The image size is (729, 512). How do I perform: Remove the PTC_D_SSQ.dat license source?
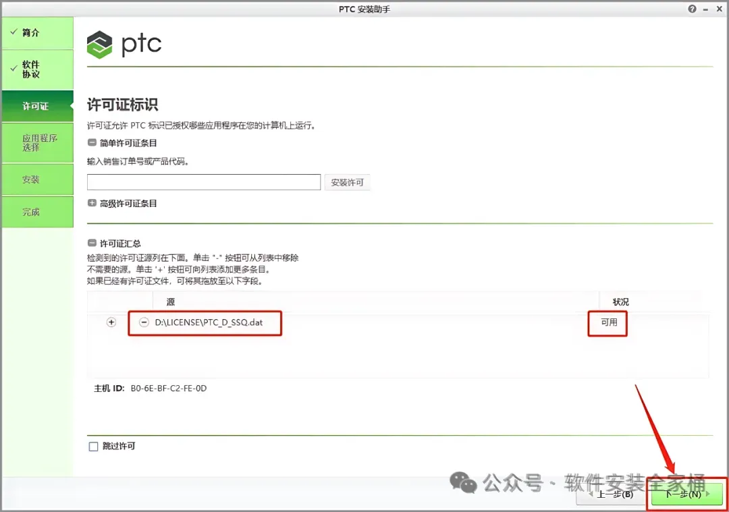144,322
